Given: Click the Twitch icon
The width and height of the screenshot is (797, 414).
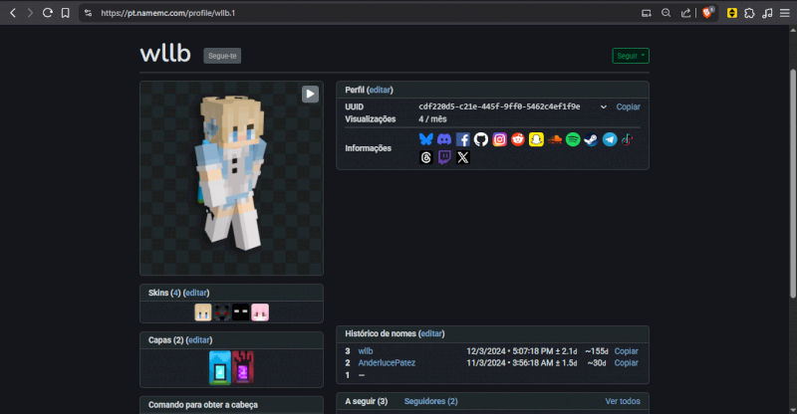Looking at the screenshot, I should [x=444, y=157].
